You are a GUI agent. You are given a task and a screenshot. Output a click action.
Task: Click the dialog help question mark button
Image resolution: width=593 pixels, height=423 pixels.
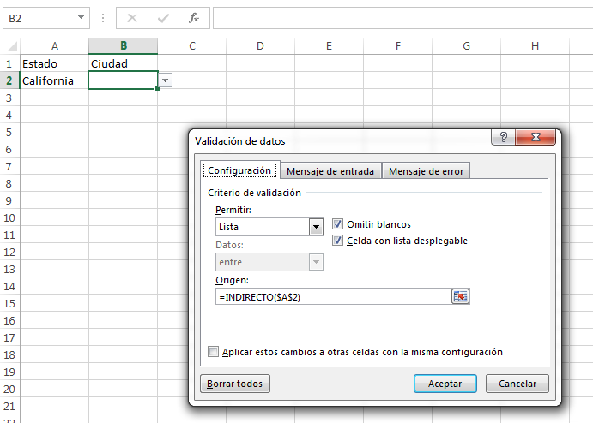504,139
